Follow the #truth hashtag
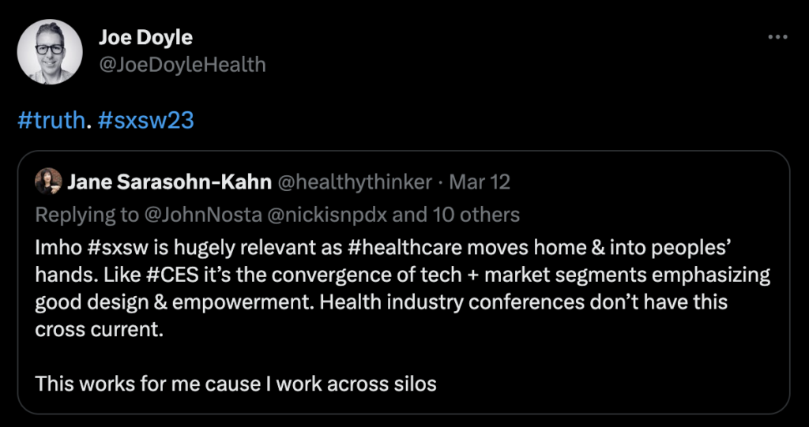Viewport: 809px width, 427px height. 51,121
